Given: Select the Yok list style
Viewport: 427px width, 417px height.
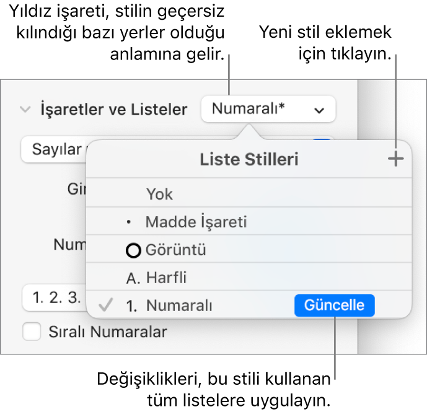Looking at the screenshot, I should 160,195.
